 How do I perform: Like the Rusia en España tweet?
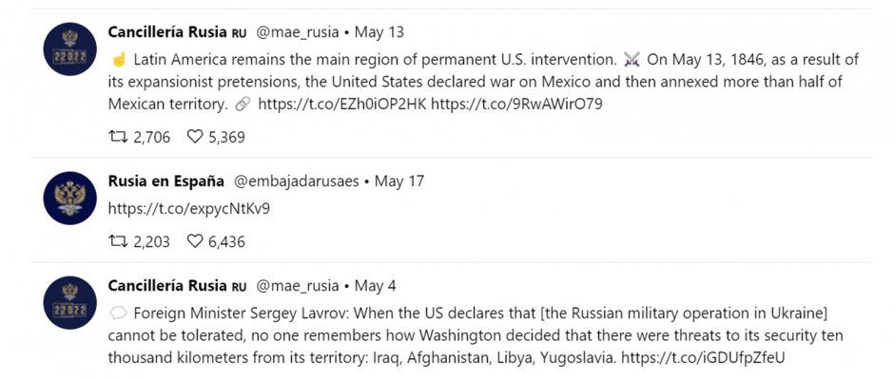[x=195, y=241]
